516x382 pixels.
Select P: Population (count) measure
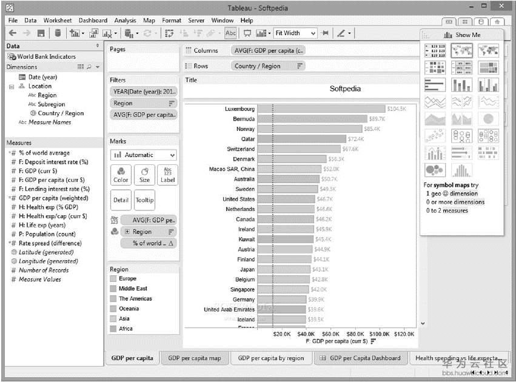pyautogui.click(x=47, y=234)
